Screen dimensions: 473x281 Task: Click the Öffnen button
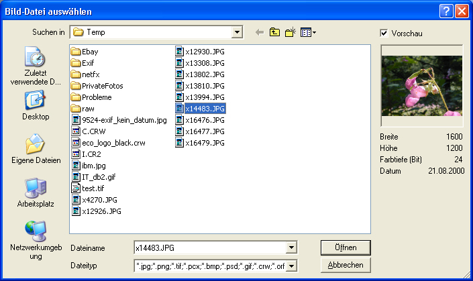point(346,247)
